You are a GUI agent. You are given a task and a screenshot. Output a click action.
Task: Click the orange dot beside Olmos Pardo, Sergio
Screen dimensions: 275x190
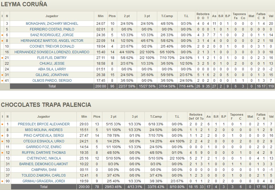coord(2,81)
